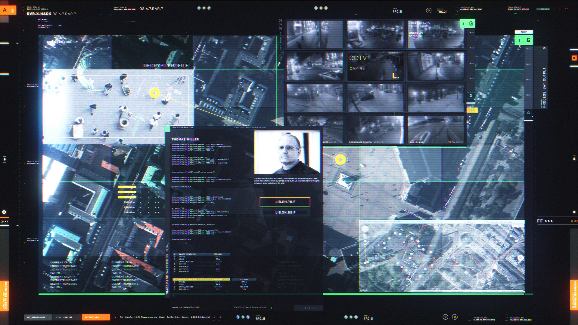
Task: Click the orange diamond icon in top bar
Action: pos(429,11)
